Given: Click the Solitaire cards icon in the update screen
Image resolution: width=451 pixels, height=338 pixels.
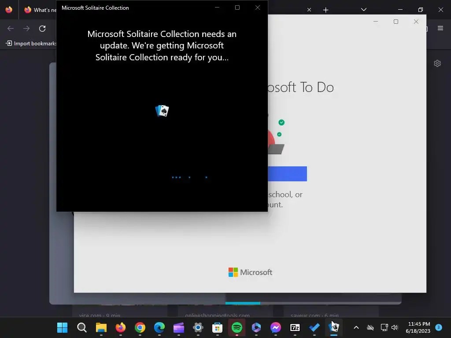Looking at the screenshot, I should click(162, 110).
